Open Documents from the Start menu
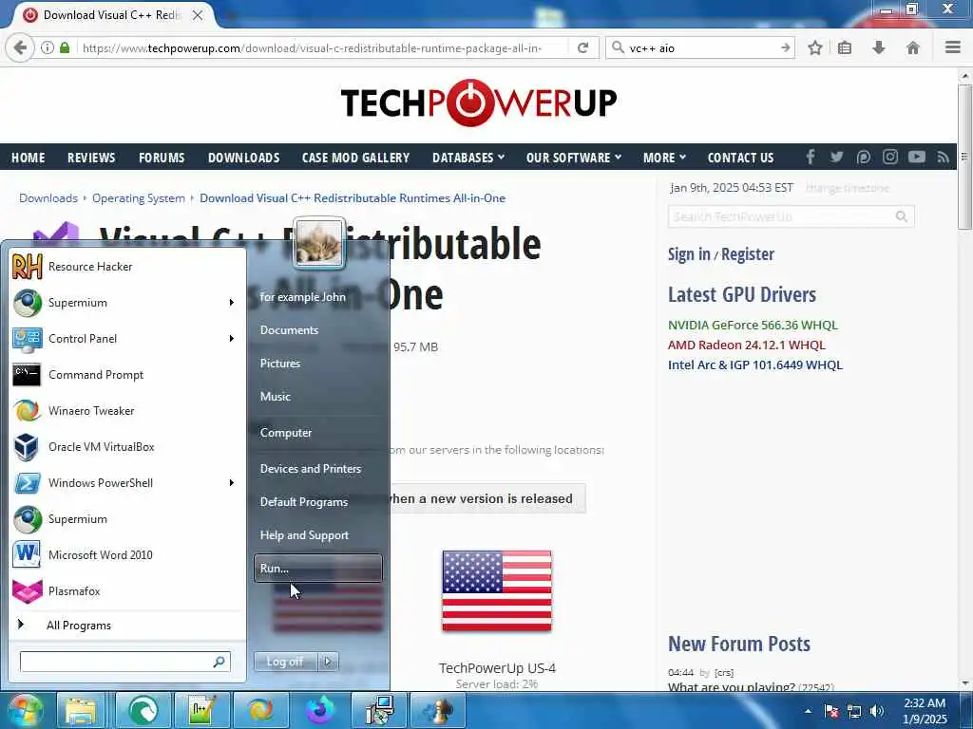The width and height of the screenshot is (973, 729). coord(317,330)
